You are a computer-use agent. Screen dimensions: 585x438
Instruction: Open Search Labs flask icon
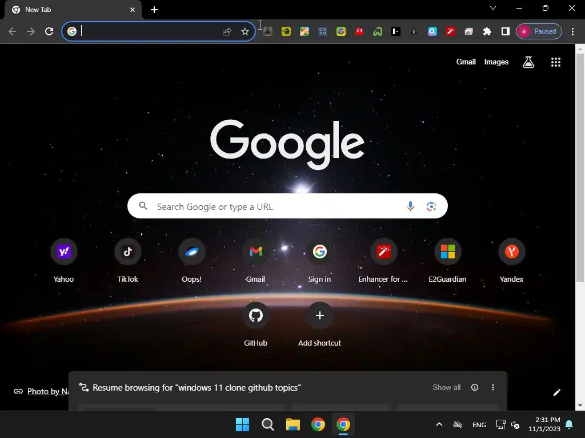528,62
